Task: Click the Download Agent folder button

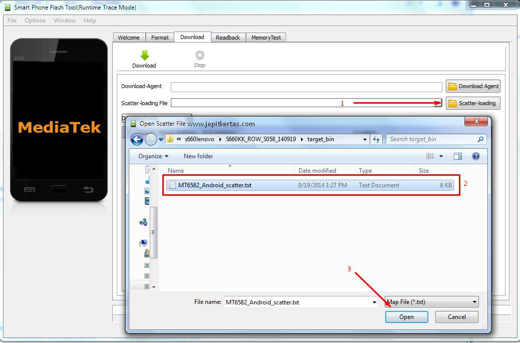Action: pyautogui.click(x=473, y=86)
